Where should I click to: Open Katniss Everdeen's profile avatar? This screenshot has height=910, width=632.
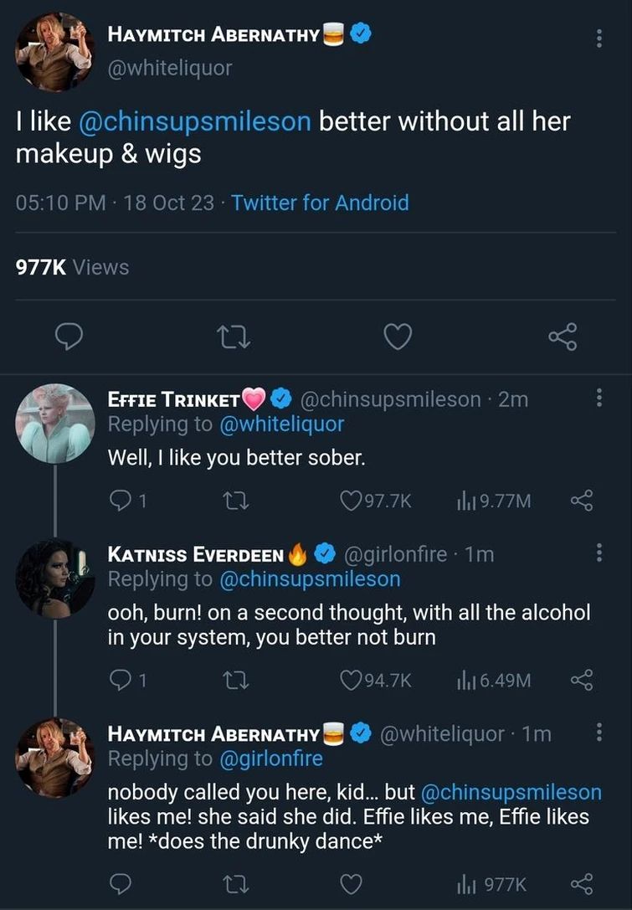coord(55,578)
